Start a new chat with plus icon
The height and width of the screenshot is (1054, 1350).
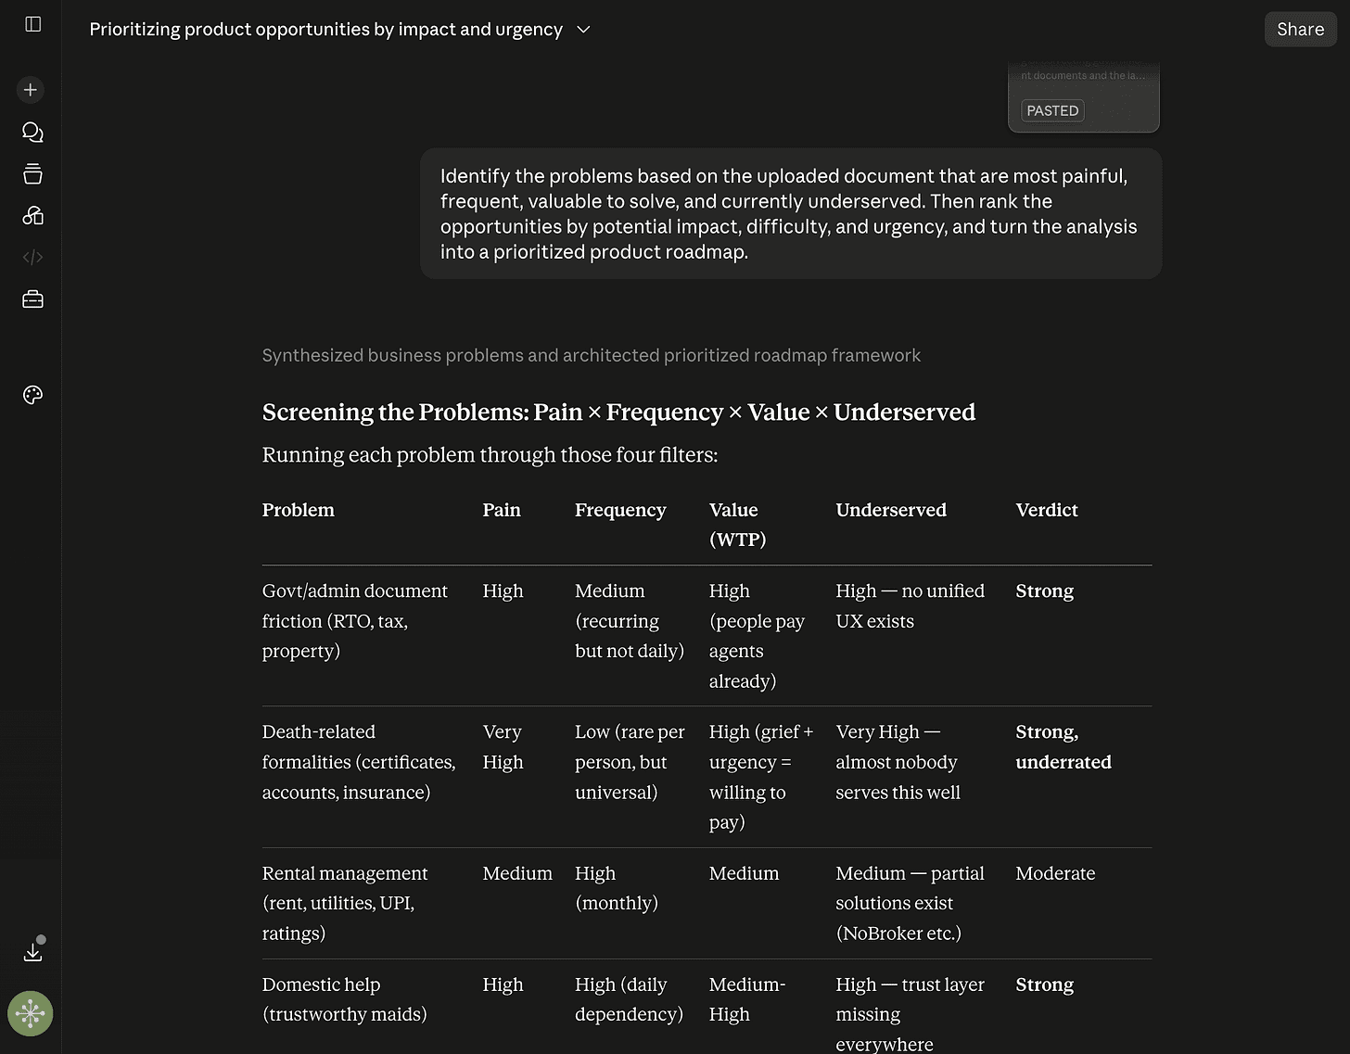[31, 90]
